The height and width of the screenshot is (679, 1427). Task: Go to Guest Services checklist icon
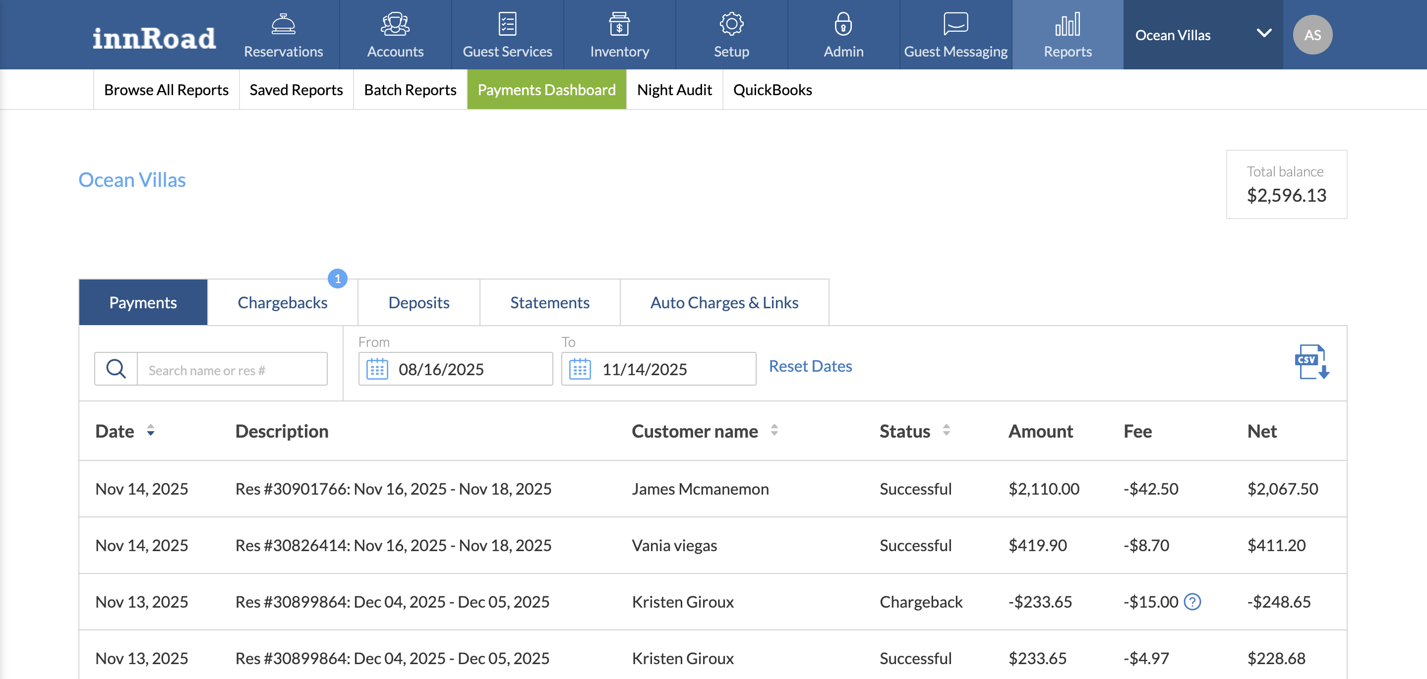507,24
